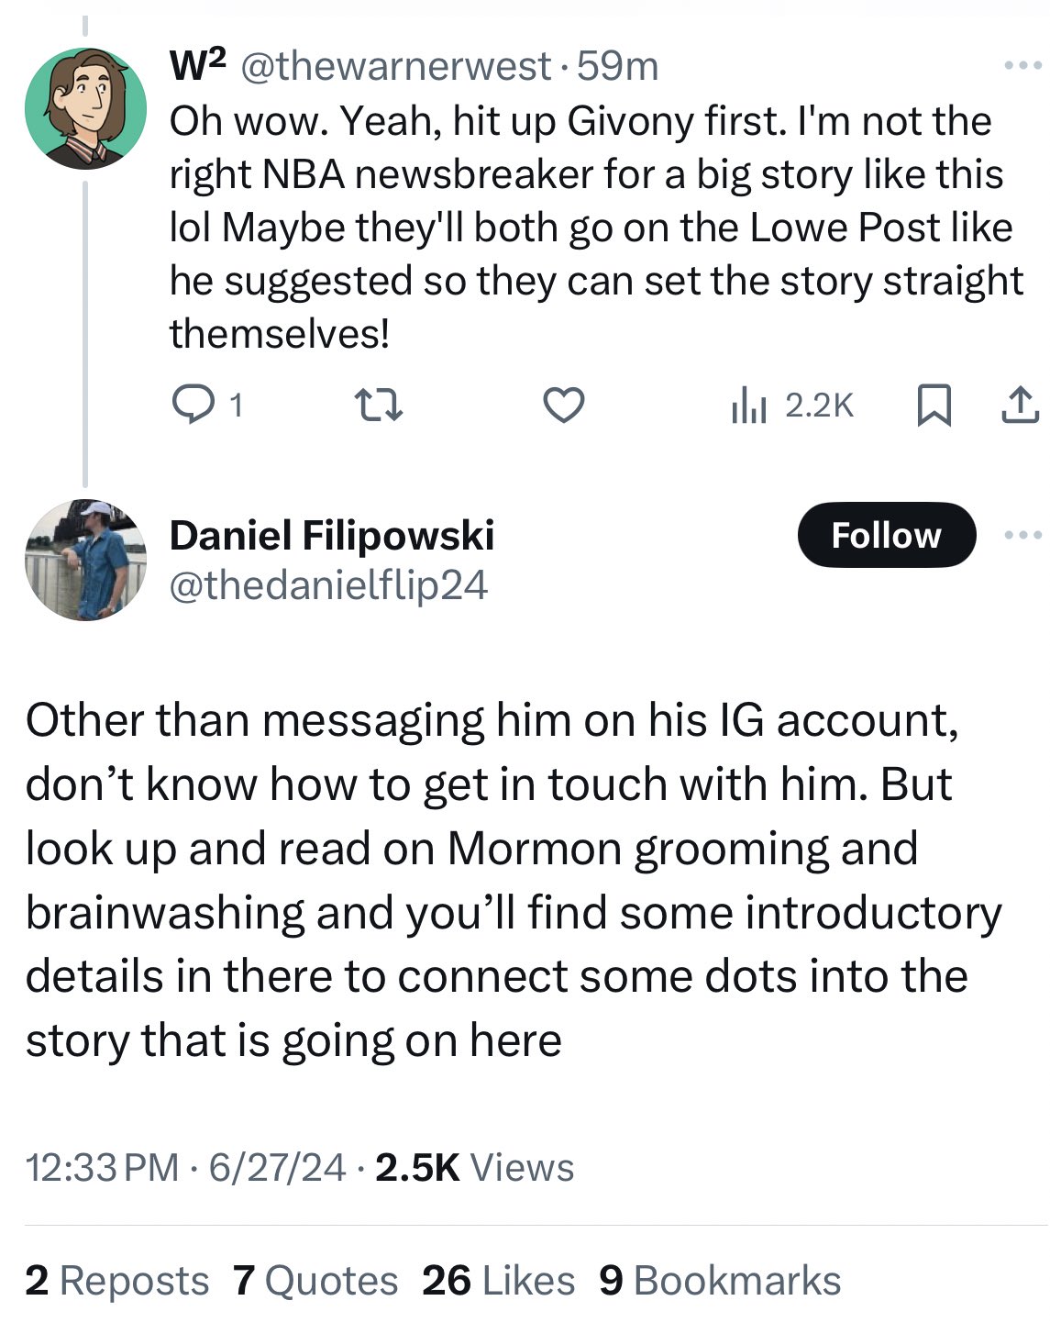This screenshot has height=1334, width=1050.
Task: View the 7 Quotes list
Action: [x=315, y=1281]
